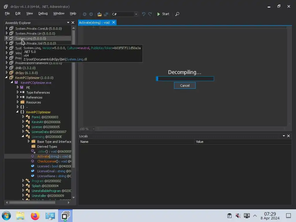The height and width of the screenshot is (222, 296).
Task: Open the 100 % zoom level dropdown
Action: 93,129
